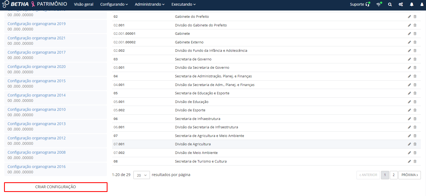The image size is (426, 196).
Task: Open the Executando dropdown menu
Action: 183,4
